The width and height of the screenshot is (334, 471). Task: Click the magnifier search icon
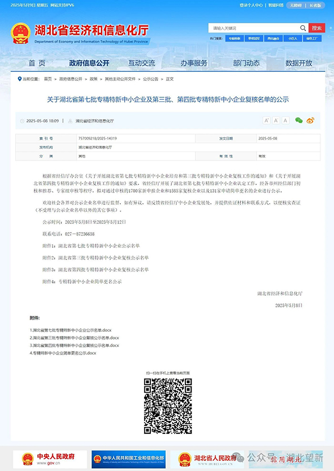[x=303, y=28]
